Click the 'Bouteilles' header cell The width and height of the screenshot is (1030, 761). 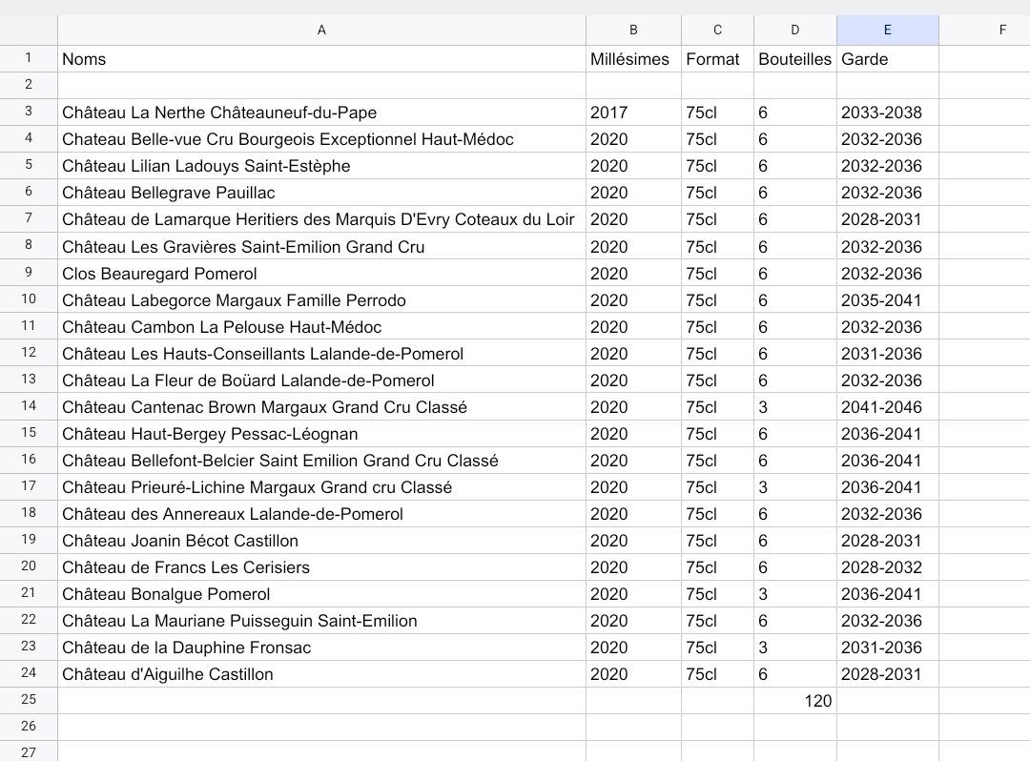coord(794,59)
